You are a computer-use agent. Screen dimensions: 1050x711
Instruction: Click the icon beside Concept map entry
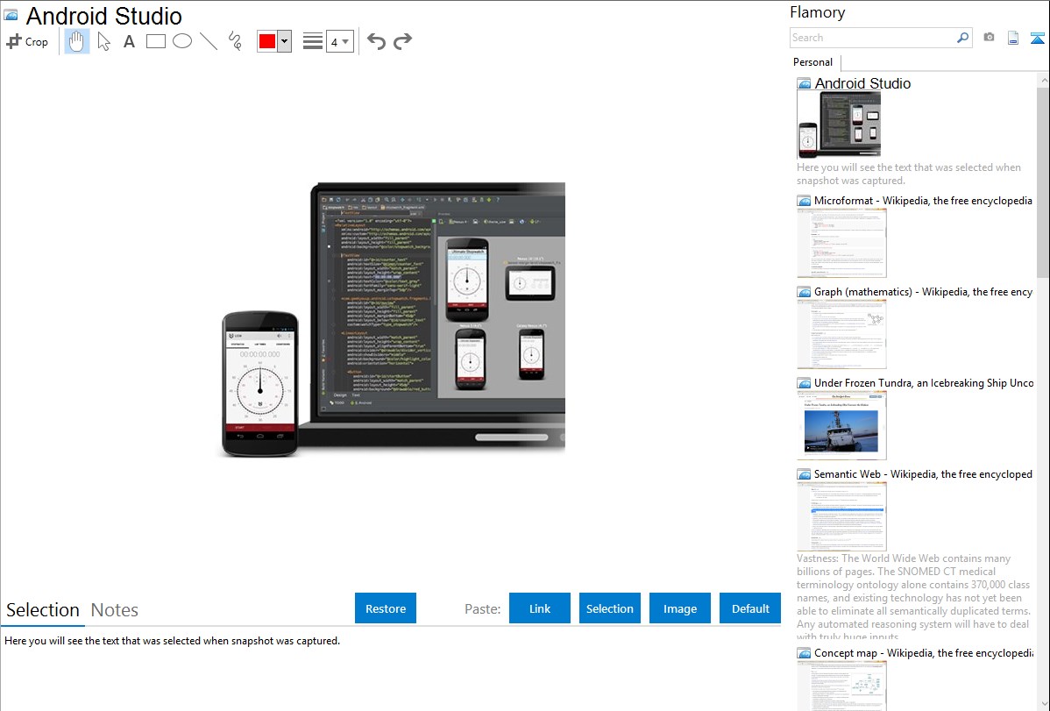pyautogui.click(x=805, y=653)
